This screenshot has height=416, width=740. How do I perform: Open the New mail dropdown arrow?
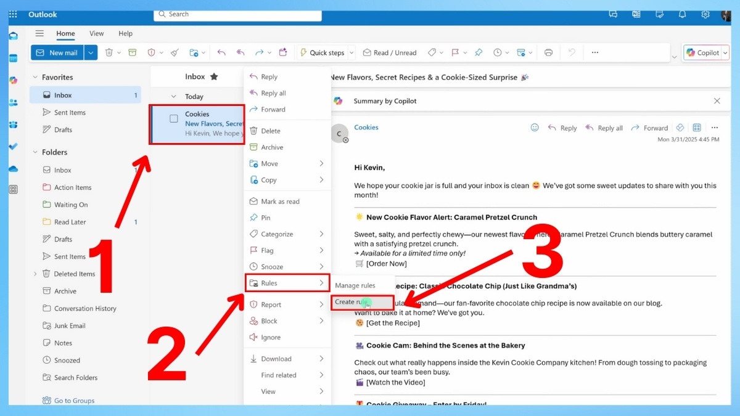tap(91, 52)
